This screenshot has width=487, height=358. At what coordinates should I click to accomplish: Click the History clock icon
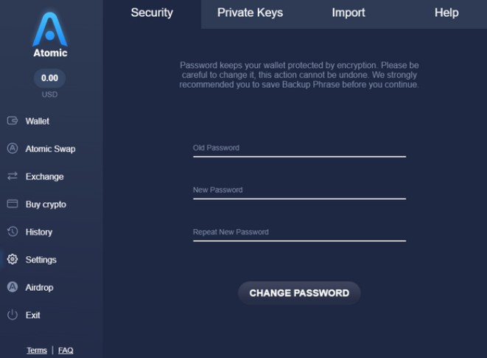12,232
